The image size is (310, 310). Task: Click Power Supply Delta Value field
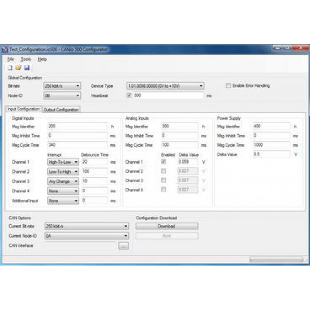pos(271,154)
